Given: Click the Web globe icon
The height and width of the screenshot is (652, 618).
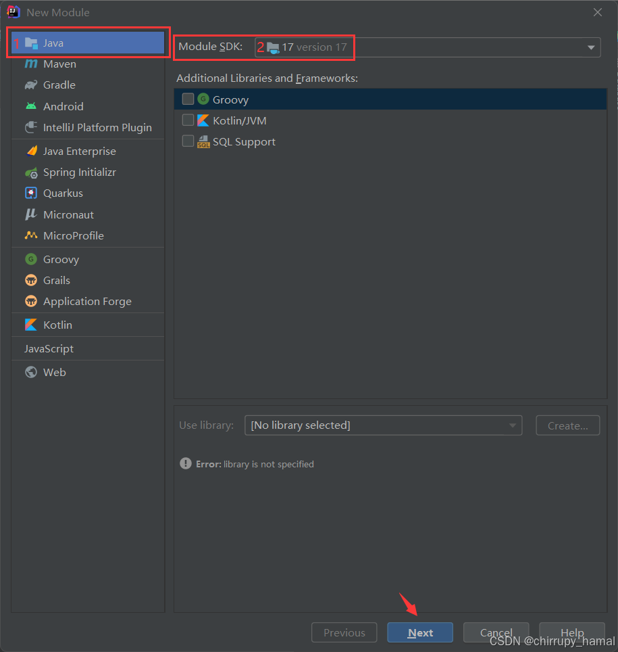Looking at the screenshot, I should 31,372.
